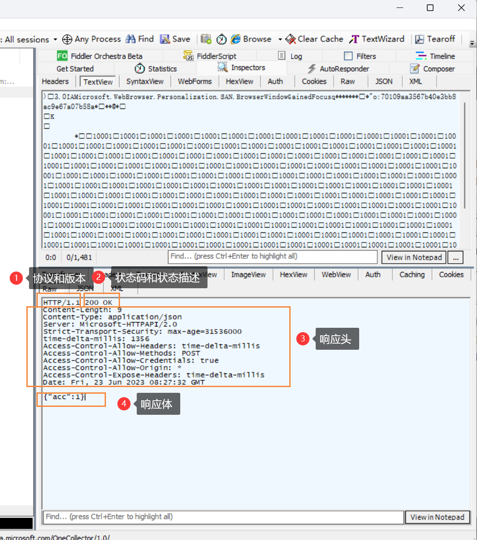The width and height of the screenshot is (477, 540).
Task: Minimize the Fiddler window
Action: point(400,8)
